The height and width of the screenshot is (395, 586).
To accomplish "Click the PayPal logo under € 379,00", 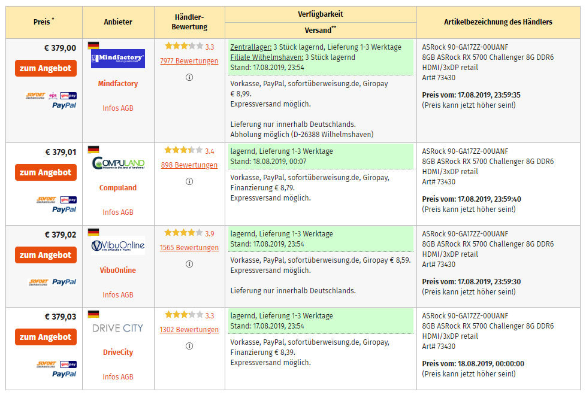I will point(64,105).
